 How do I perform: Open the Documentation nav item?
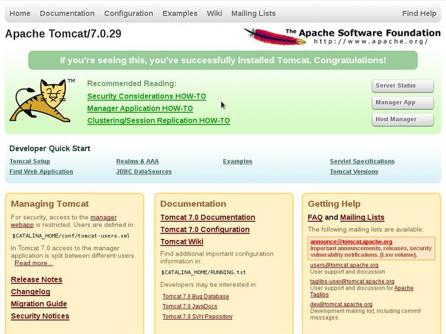67,13
